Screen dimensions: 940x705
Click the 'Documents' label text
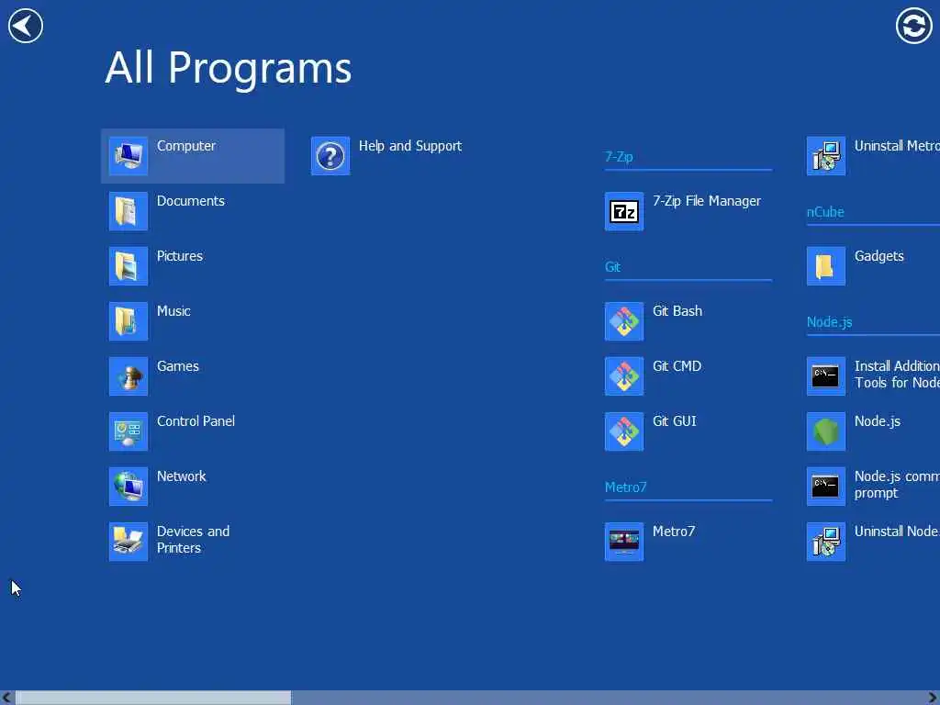pyautogui.click(x=191, y=201)
